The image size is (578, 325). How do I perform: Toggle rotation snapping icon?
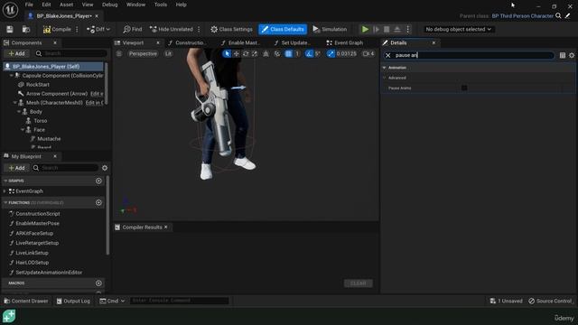(x=309, y=54)
